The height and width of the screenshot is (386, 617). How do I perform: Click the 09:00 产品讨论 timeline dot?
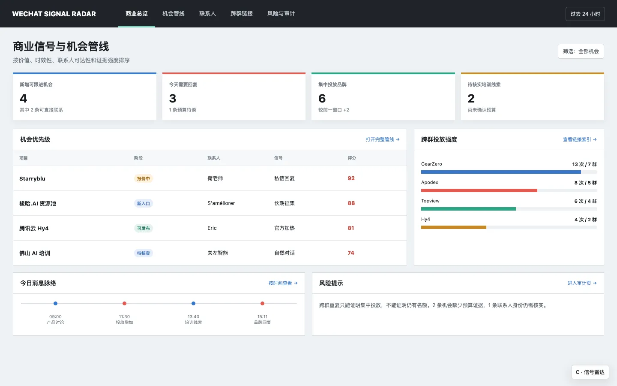(55, 303)
